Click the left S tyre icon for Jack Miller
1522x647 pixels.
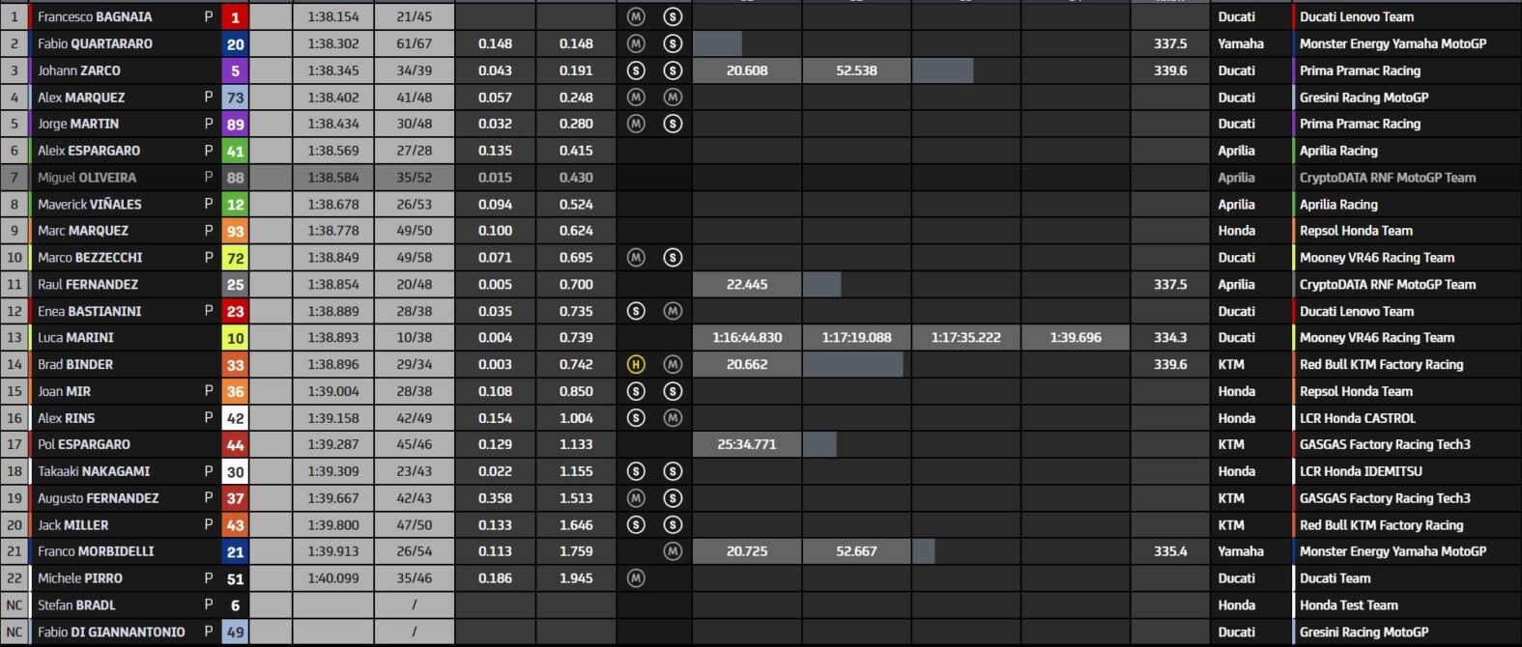click(x=636, y=525)
